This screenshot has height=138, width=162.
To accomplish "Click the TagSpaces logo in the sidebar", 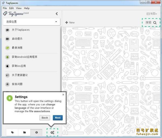I will pos(16,14).
